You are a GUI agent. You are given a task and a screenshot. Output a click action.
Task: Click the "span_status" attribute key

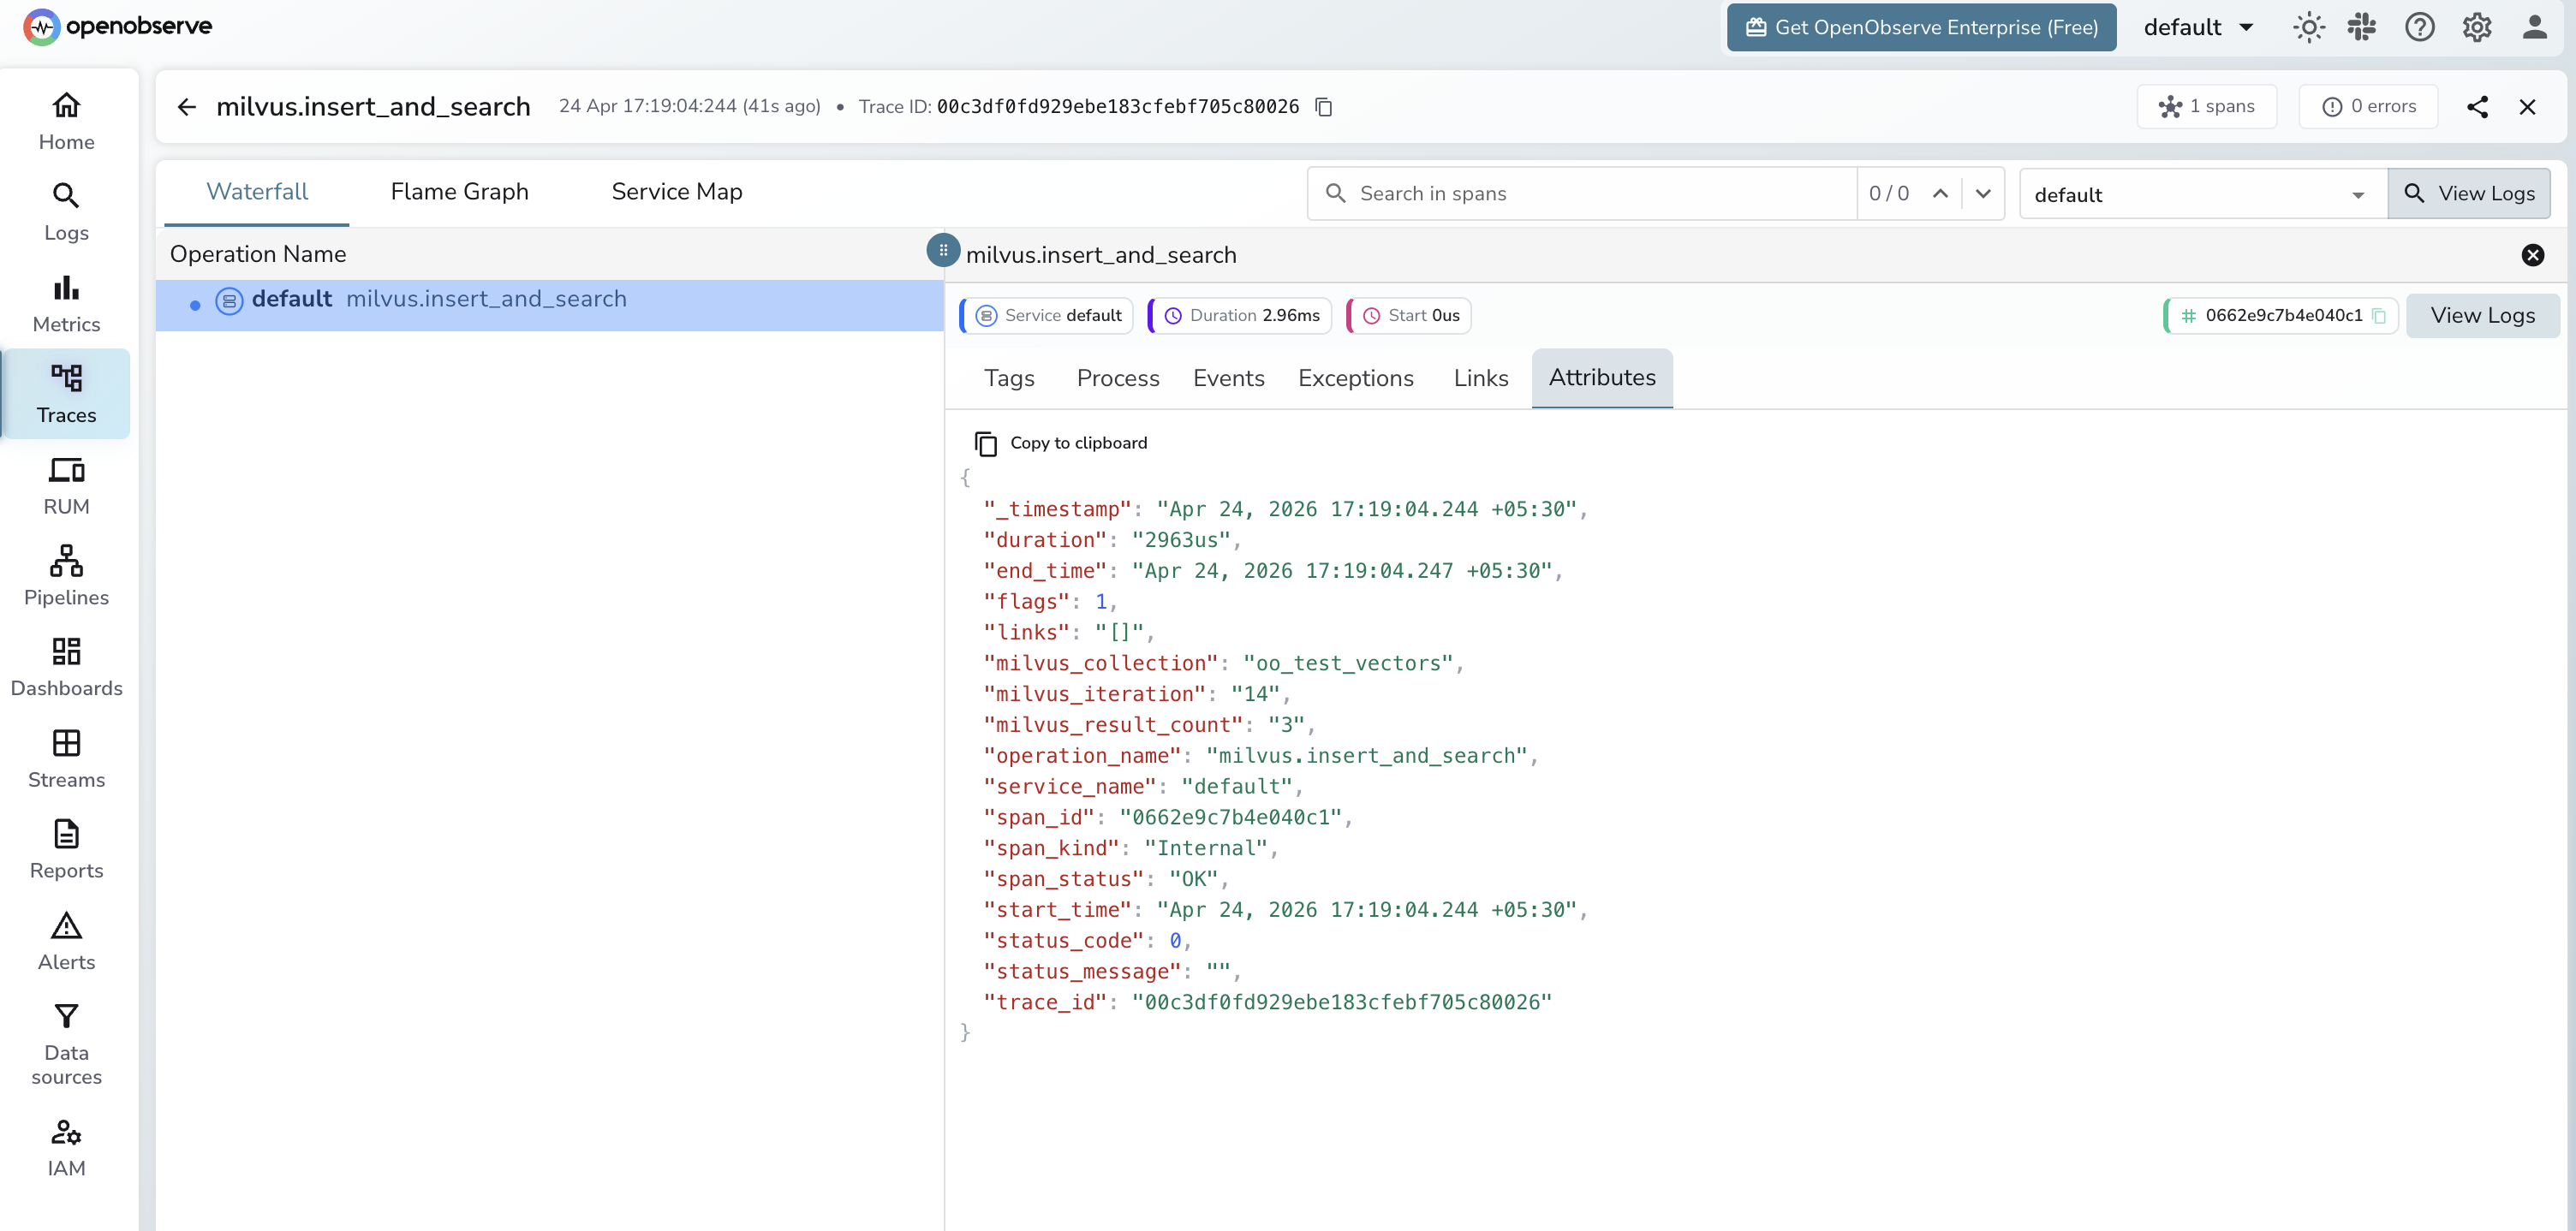[x=1063, y=880]
